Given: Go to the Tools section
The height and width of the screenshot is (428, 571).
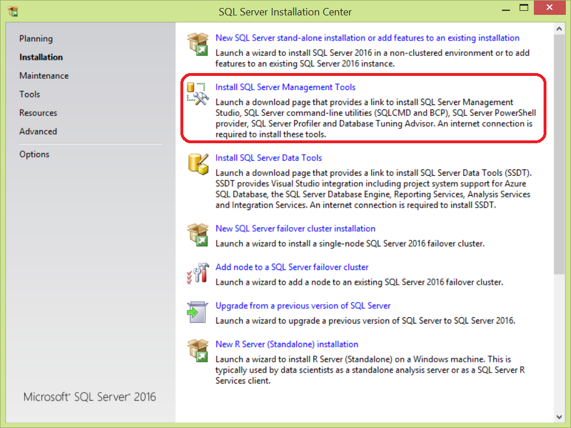Looking at the screenshot, I should [30, 94].
